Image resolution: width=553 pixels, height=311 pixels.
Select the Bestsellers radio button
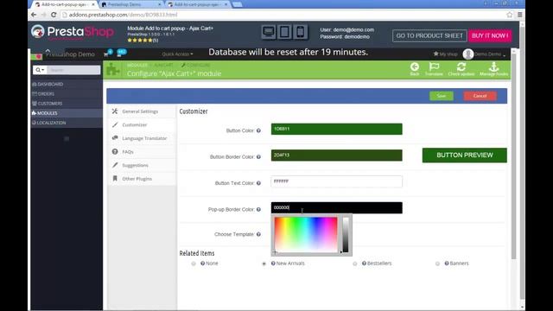[x=355, y=263]
